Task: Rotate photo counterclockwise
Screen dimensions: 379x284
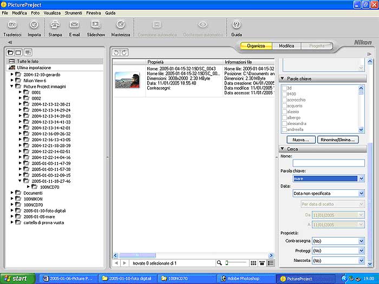Action: click(116, 52)
